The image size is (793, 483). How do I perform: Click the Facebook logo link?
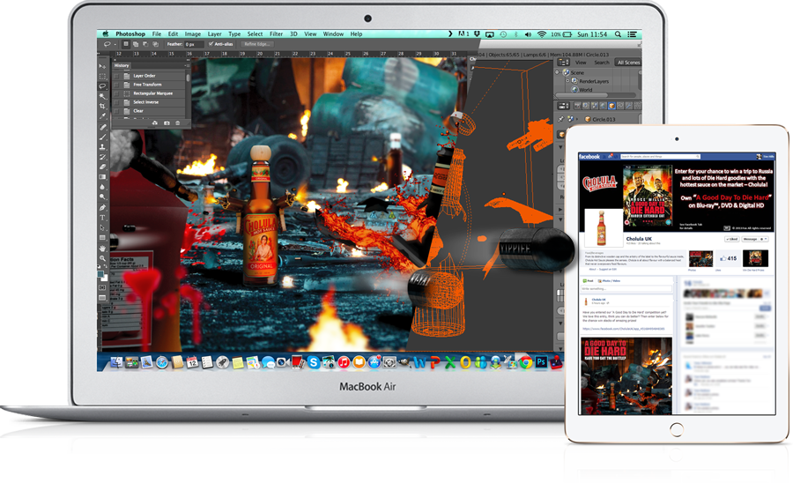click(589, 157)
